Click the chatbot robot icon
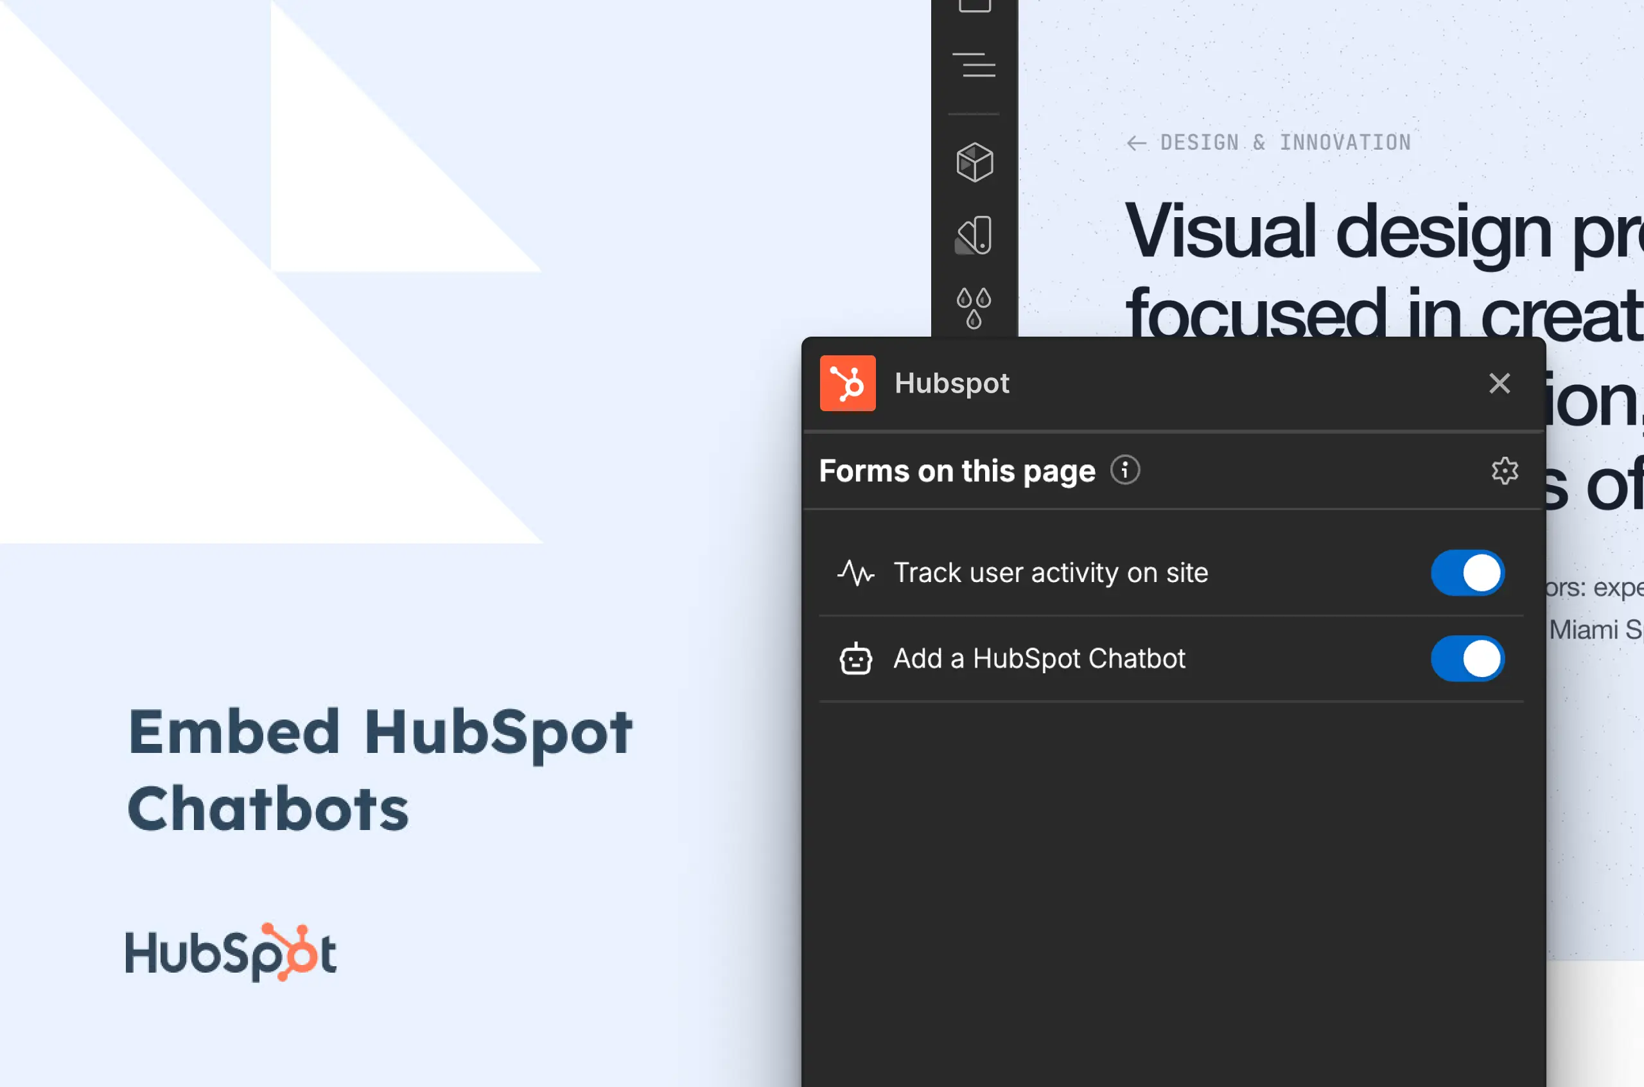The width and height of the screenshot is (1644, 1087). point(855,658)
